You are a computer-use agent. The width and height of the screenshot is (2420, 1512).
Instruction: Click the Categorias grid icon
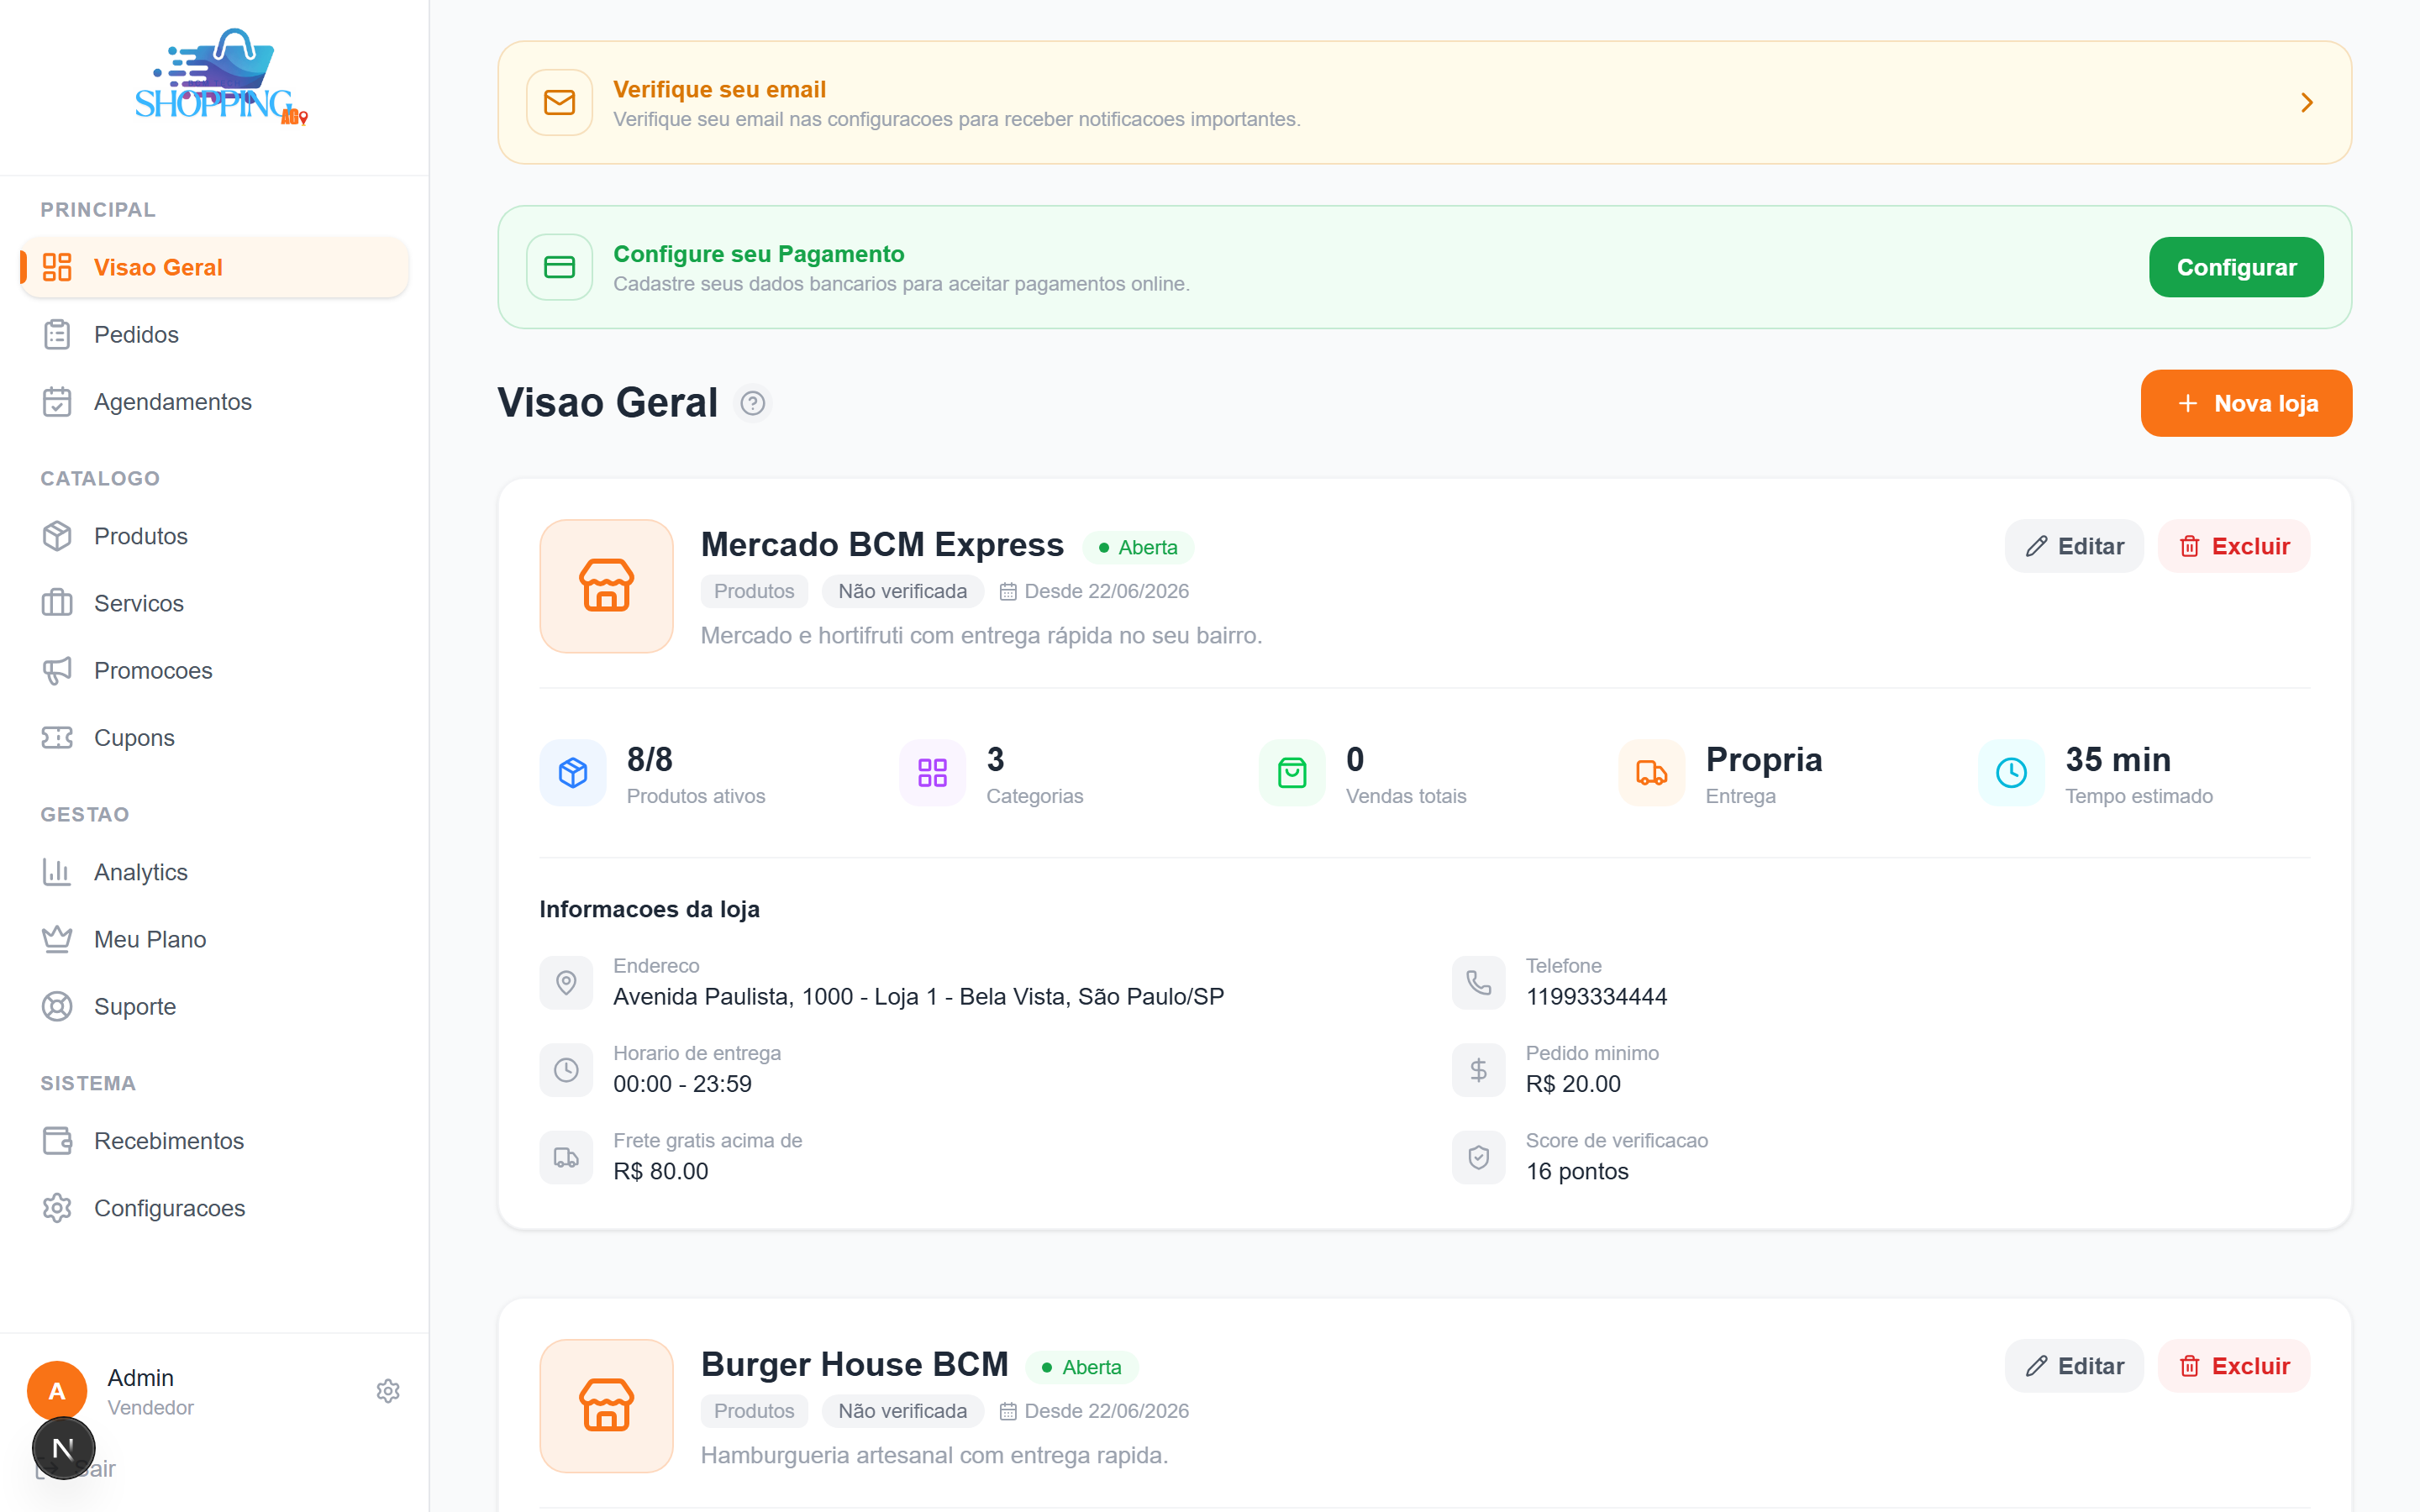click(933, 773)
